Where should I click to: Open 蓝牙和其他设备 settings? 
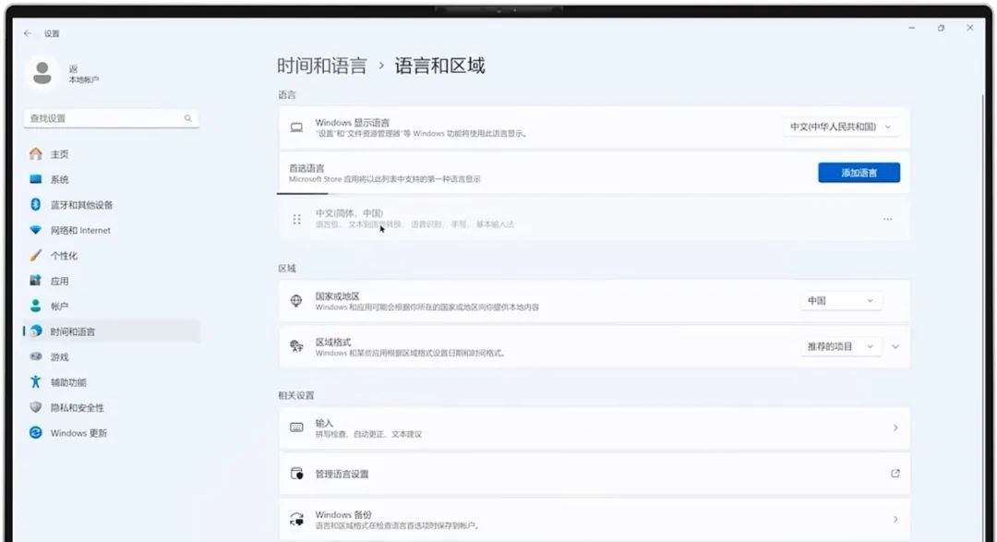pyautogui.click(x=112, y=205)
